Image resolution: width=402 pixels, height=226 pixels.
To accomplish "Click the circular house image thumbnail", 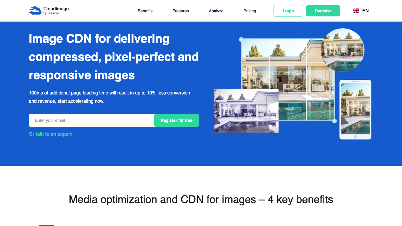I will [x=342, y=50].
